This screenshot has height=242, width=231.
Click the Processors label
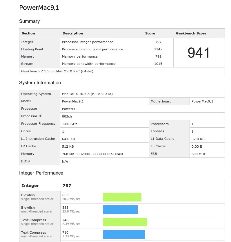160,124
